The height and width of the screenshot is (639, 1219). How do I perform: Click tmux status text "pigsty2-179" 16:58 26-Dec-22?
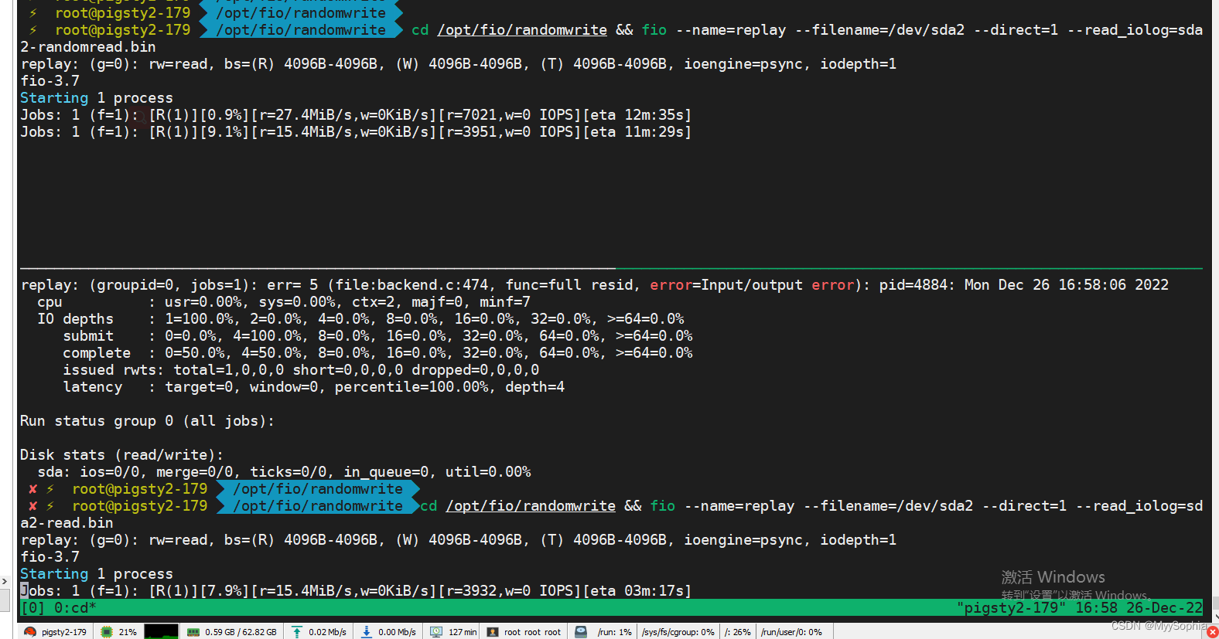tap(1080, 608)
